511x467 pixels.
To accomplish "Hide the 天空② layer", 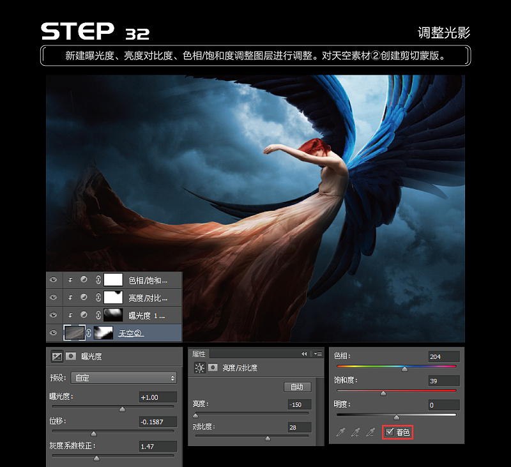I will click(53, 332).
